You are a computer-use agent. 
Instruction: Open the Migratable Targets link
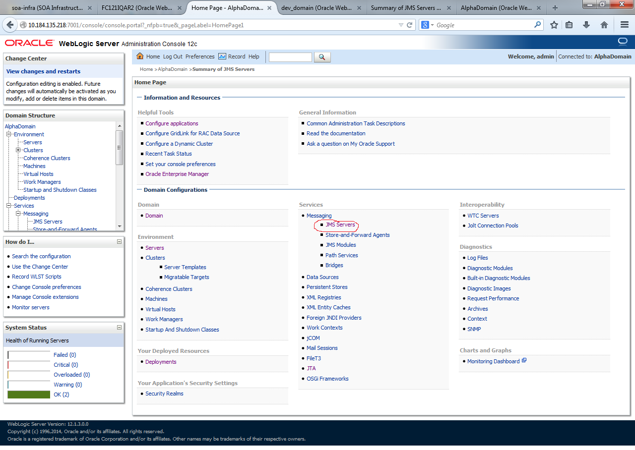pos(187,277)
